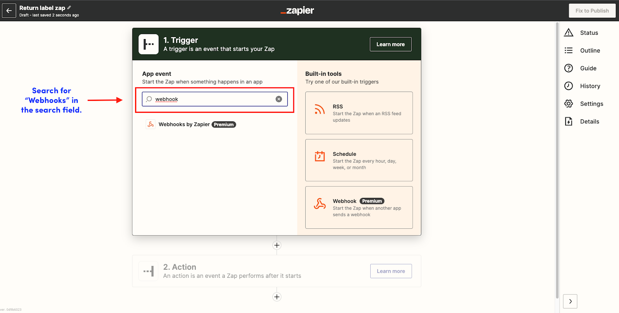Click the 2. Action step title

point(180,267)
